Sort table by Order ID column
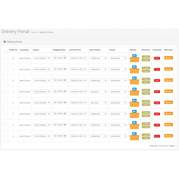 (13, 50)
